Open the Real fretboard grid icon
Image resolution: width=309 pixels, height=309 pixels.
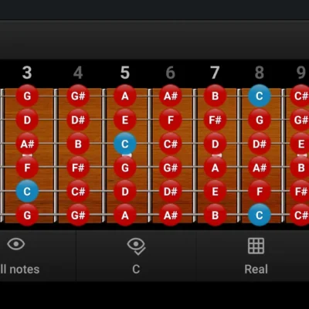coord(256,246)
